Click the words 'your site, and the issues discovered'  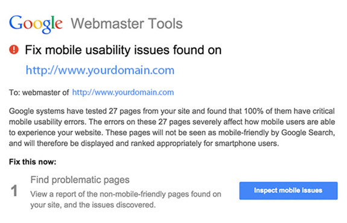point(93,205)
